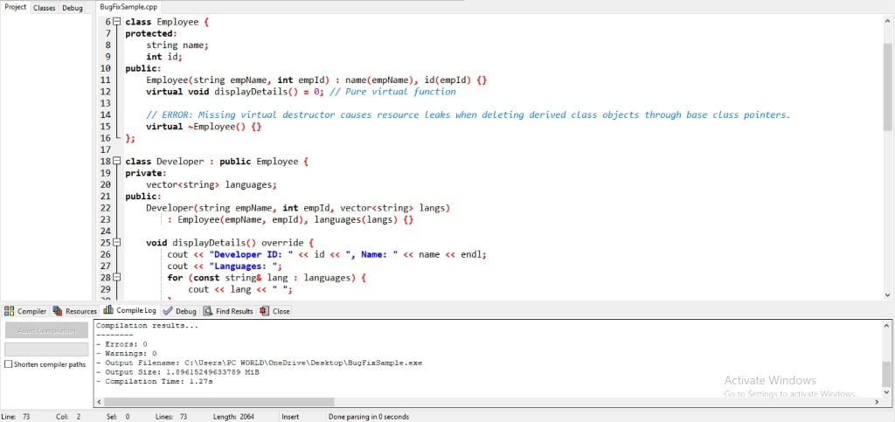Click the '- Errors: 0' log line

(121, 344)
